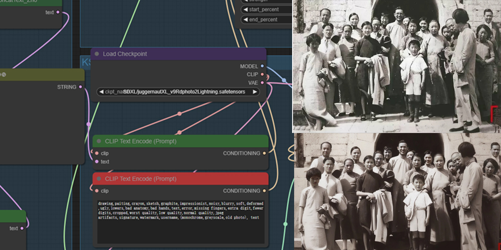Click the STRING output port on olive node
This screenshot has height=250, width=501.
pyautogui.click(x=80, y=86)
